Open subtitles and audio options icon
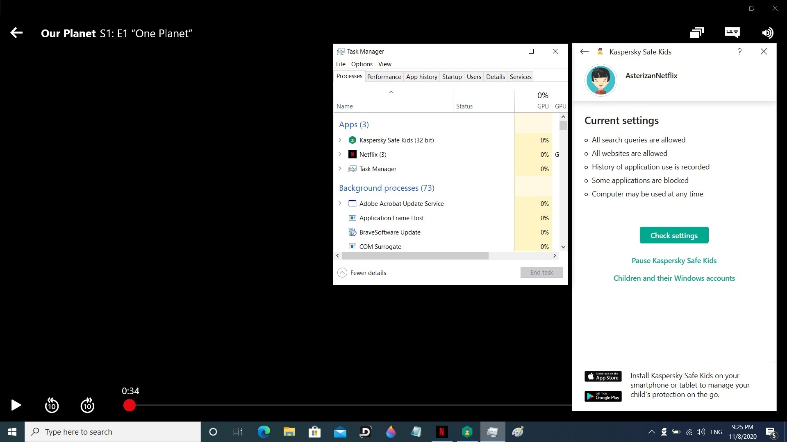 click(x=732, y=33)
